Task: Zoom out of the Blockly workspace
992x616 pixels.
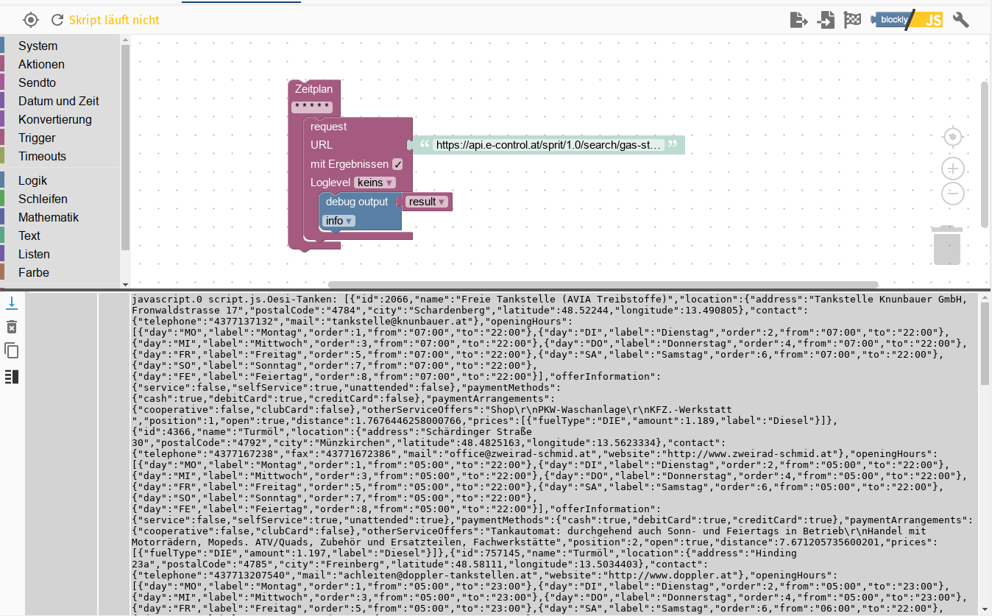Action: click(953, 194)
